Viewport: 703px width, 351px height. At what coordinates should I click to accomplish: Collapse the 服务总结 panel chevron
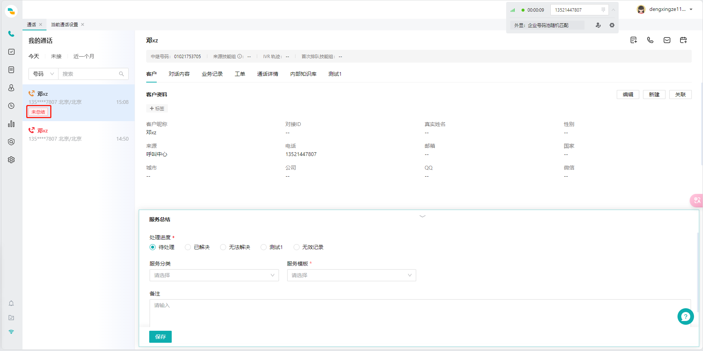click(x=423, y=216)
